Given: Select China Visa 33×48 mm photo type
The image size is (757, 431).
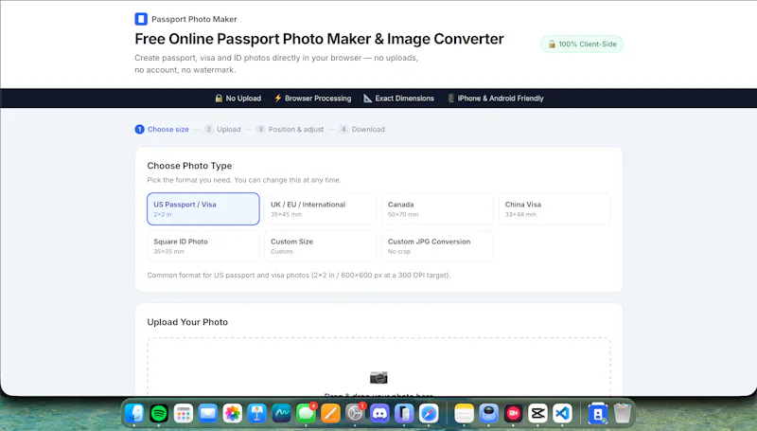Looking at the screenshot, I should coord(555,208).
